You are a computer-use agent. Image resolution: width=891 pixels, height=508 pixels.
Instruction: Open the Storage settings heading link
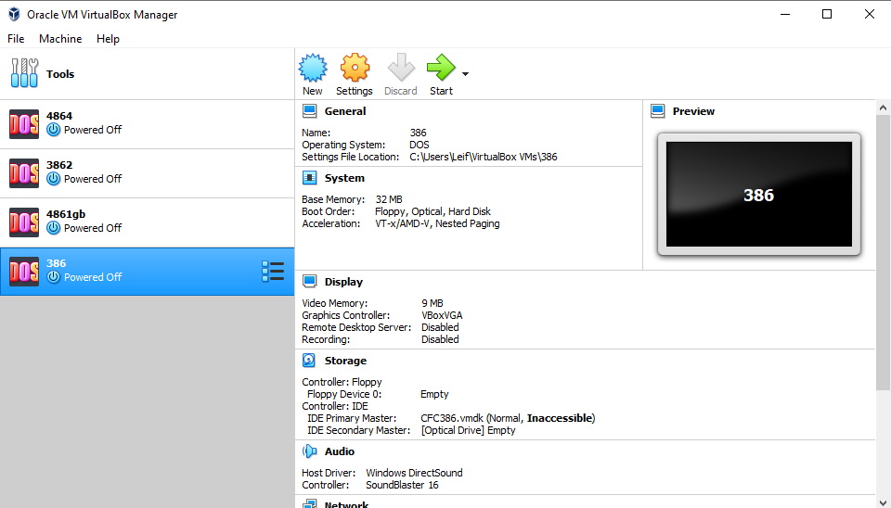(345, 361)
